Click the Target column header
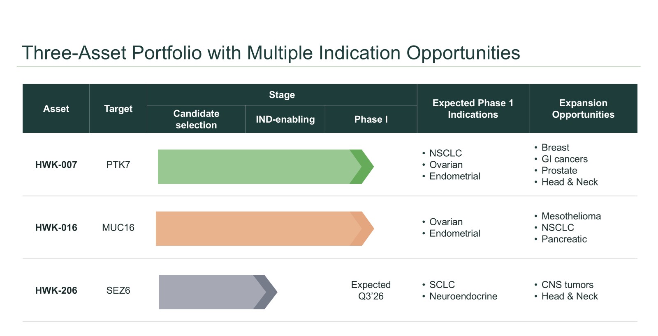The image size is (658, 336). tap(118, 109)
